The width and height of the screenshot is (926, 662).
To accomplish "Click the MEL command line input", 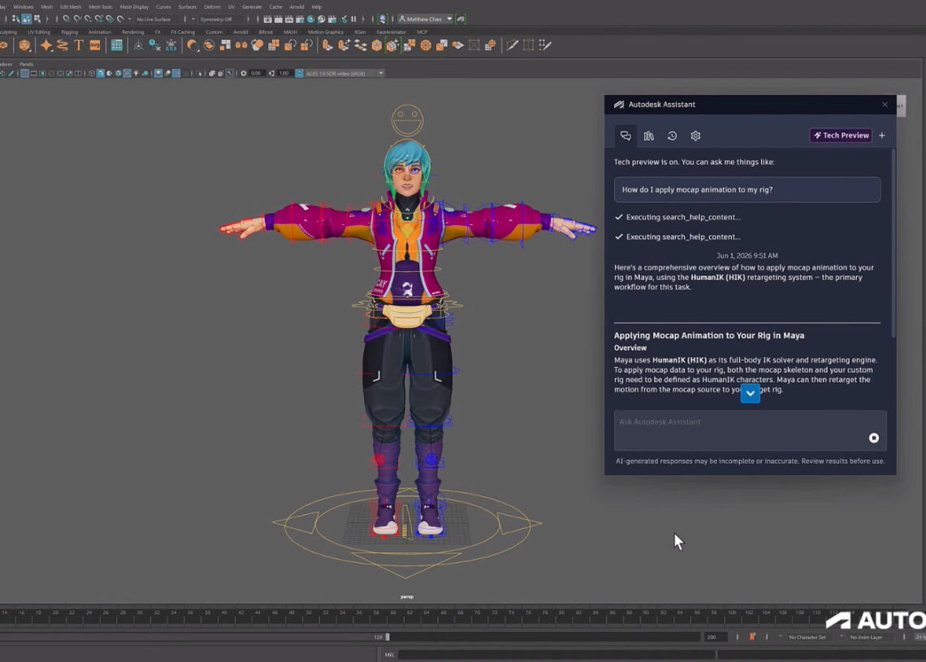I will pos(556,655).
